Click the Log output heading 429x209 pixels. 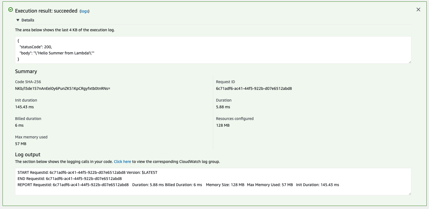[x=28, y=155]
